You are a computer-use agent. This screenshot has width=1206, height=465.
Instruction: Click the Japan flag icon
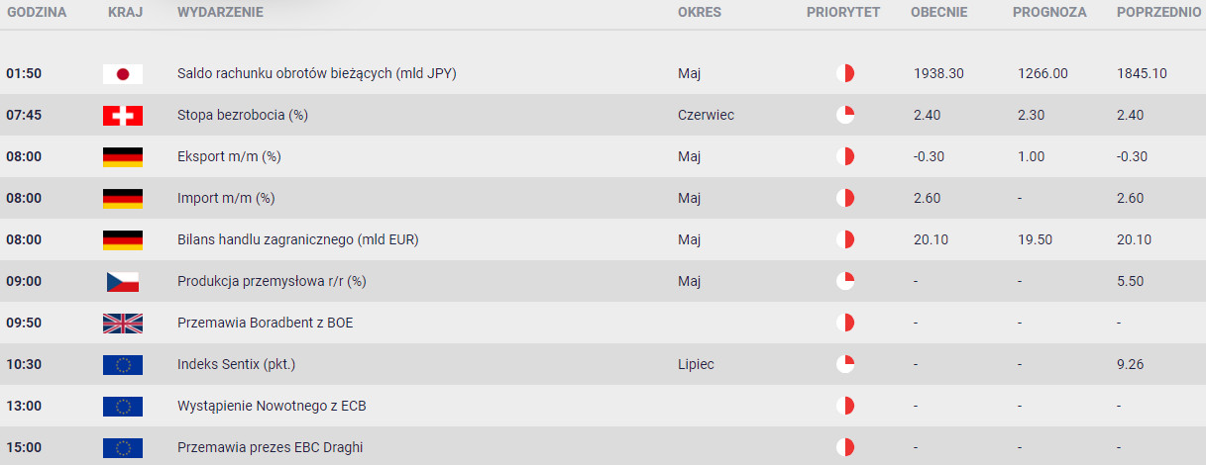tap(123, 73)
